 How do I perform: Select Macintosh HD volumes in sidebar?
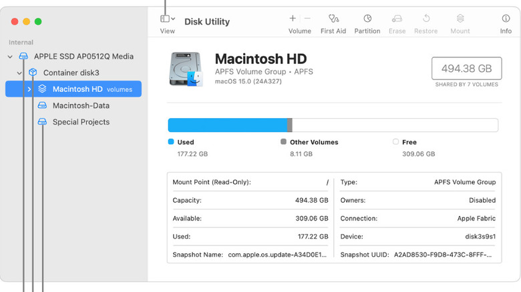tap(73, 89)
